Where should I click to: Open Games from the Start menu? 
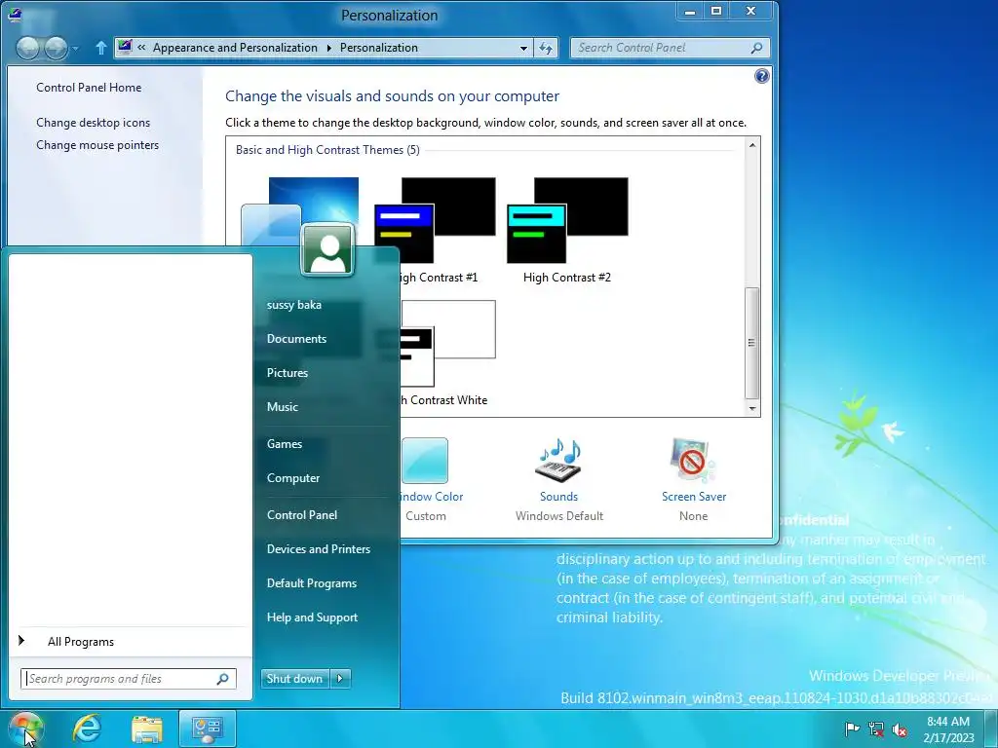pyautogui.click(x=285, y=444)
